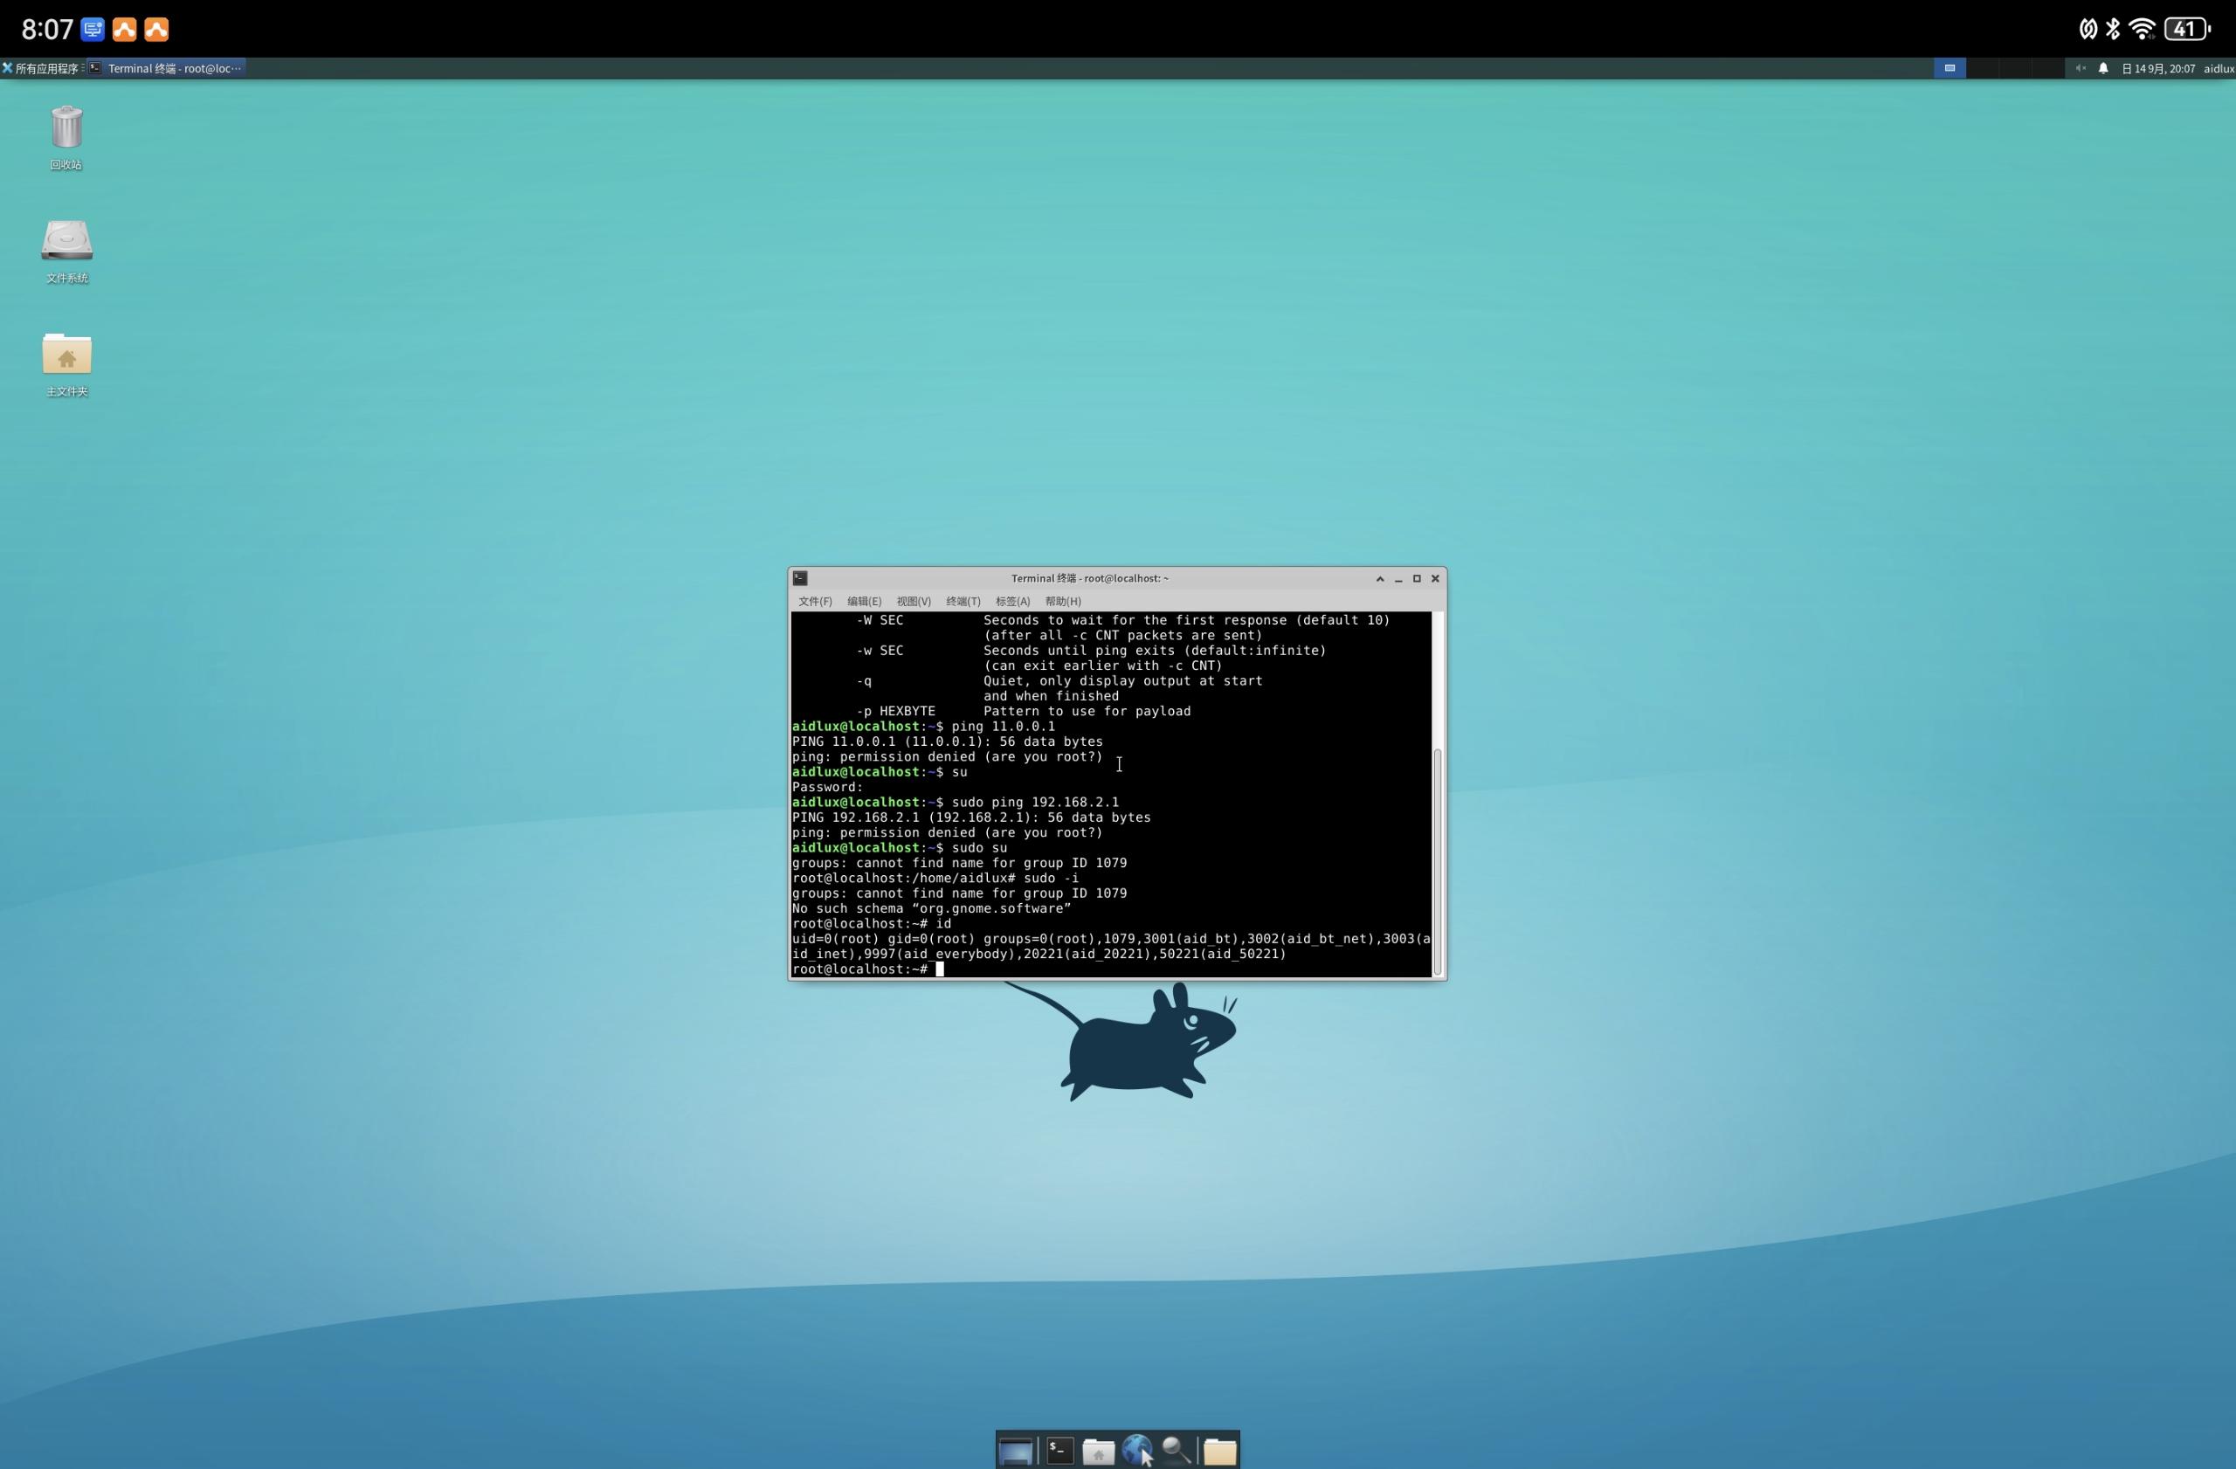Click the terminal roll-up arrow button
This screenshot has width=2236, height=1469.
point(1380,578)
